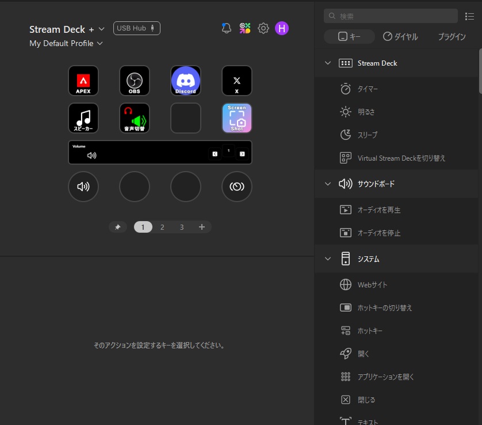This screenshot has width=482, height=425.
Task: Open settings with the gear icon
Action: tap(263, 28)
